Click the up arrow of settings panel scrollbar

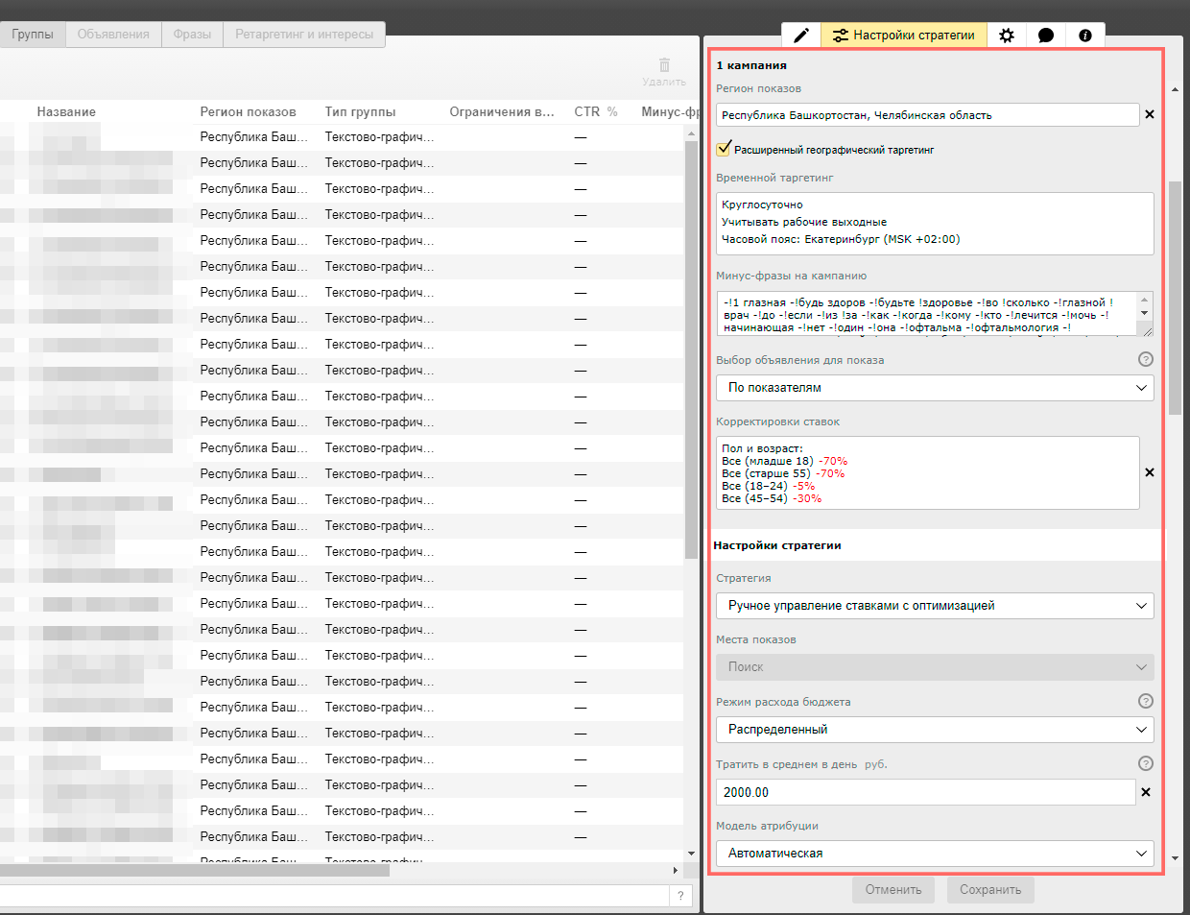(x=1176, y=89)
